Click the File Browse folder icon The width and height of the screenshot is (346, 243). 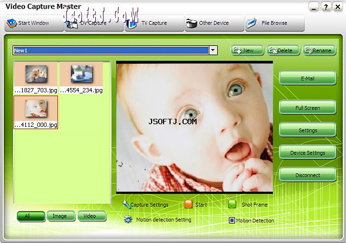(x=252, y=23)
